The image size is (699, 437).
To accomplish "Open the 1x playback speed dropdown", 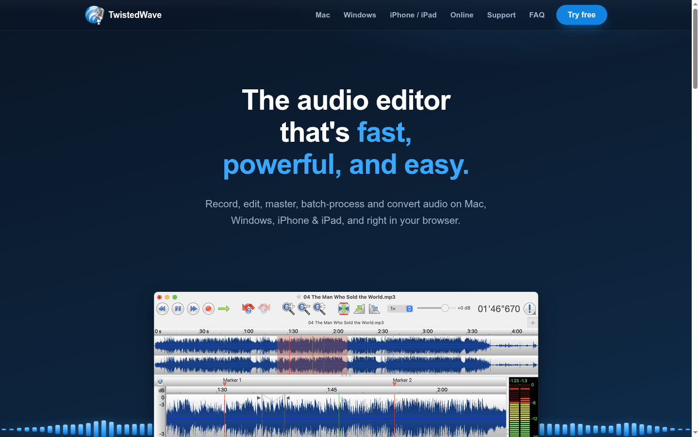I will click(400, 309).
